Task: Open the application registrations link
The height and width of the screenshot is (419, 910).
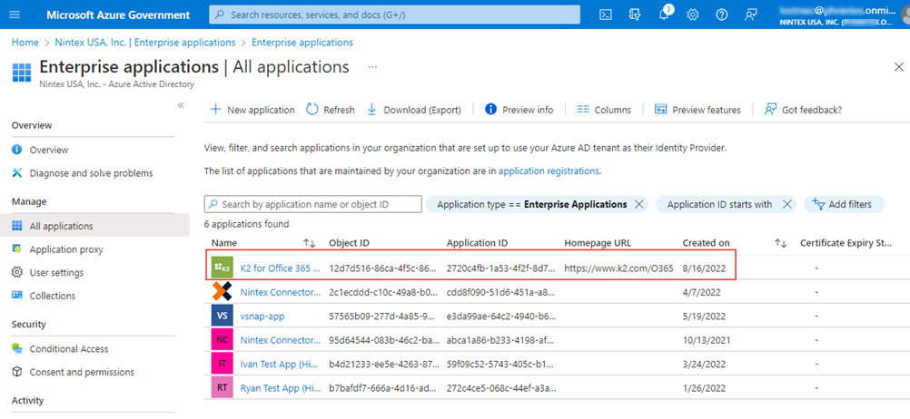Action: coord(549,171)
